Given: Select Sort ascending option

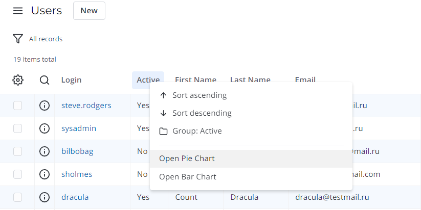Looking at the screenshot, I should click(x=199, y=95).
